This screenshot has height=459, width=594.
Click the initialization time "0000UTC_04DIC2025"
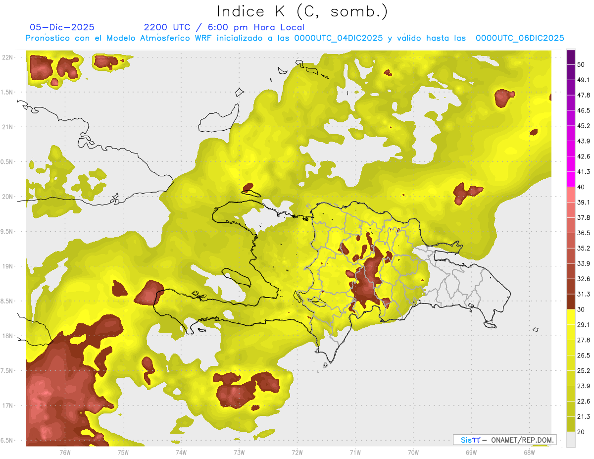(338, 38)
